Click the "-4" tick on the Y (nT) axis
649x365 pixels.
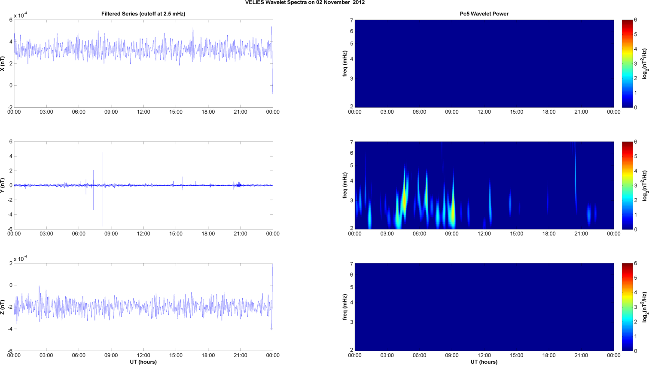point(10,214)
